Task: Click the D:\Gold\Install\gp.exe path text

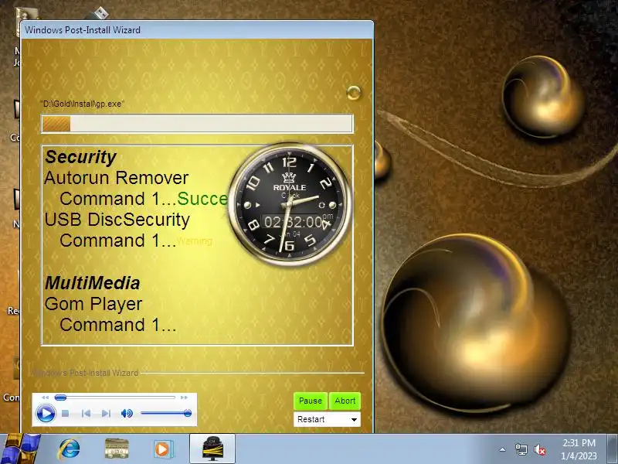Action: 82,104
